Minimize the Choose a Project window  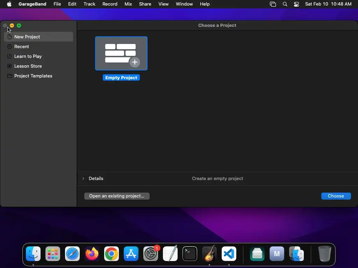(x=12, y=25)
